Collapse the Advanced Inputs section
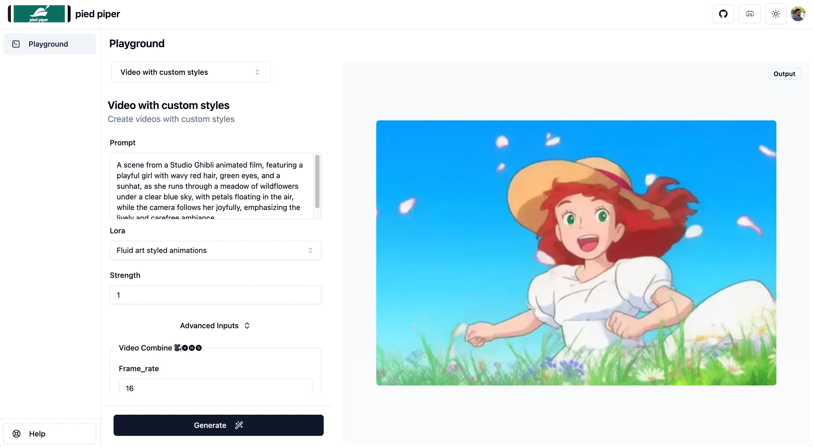Viewport: 813px width, 447px height. 215,326
